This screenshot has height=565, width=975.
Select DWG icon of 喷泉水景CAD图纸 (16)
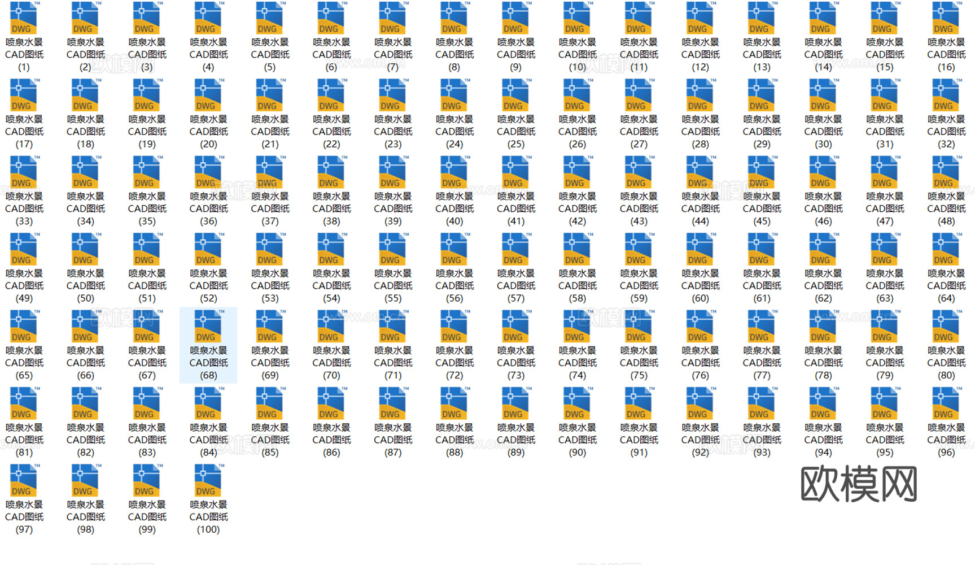tap(946, 18)
